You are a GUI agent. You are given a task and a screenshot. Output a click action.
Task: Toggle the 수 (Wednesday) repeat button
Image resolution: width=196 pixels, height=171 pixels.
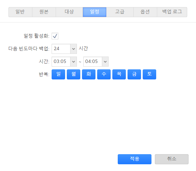click(x=104, y=74)
